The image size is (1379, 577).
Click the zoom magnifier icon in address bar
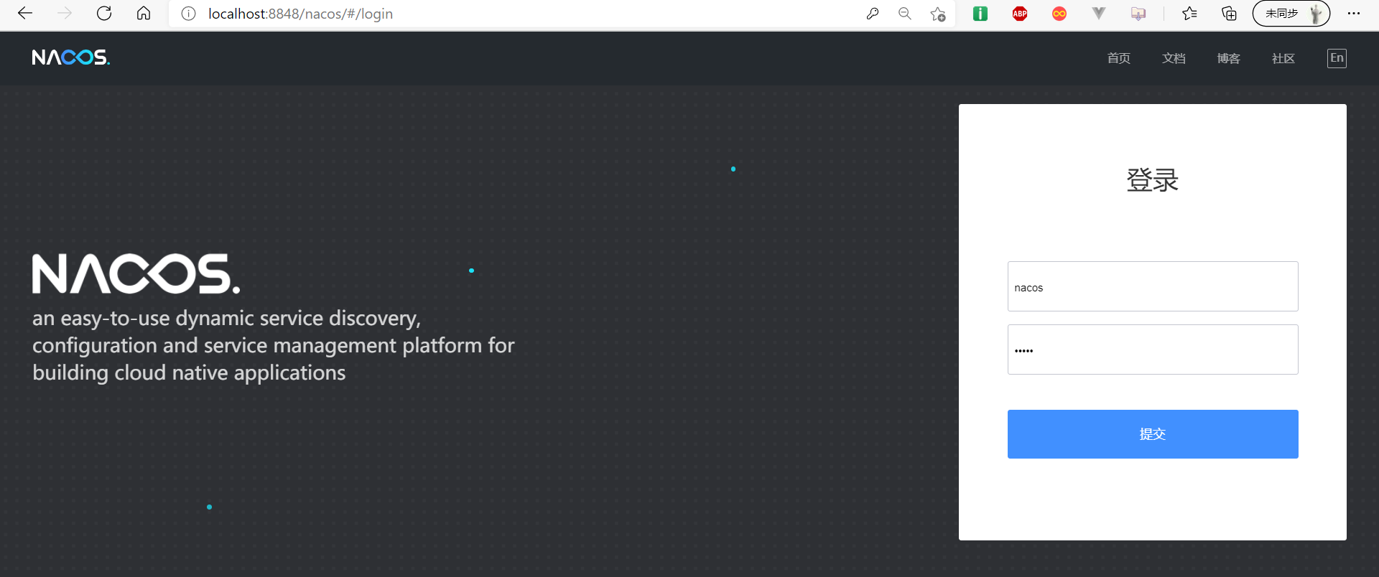(905, 14)
